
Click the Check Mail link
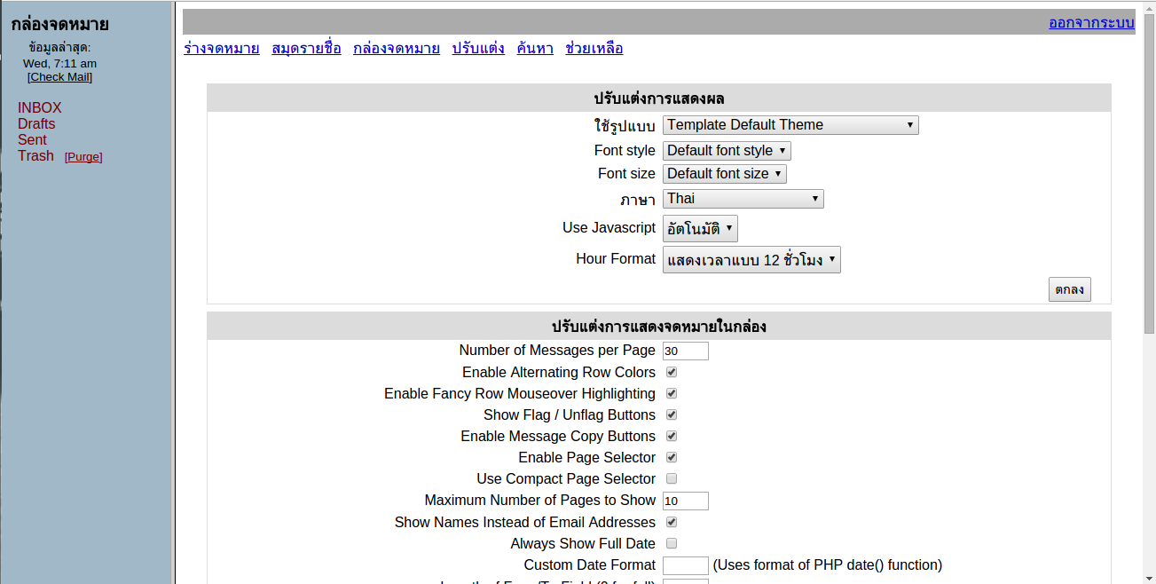click(x=59, y=77)
